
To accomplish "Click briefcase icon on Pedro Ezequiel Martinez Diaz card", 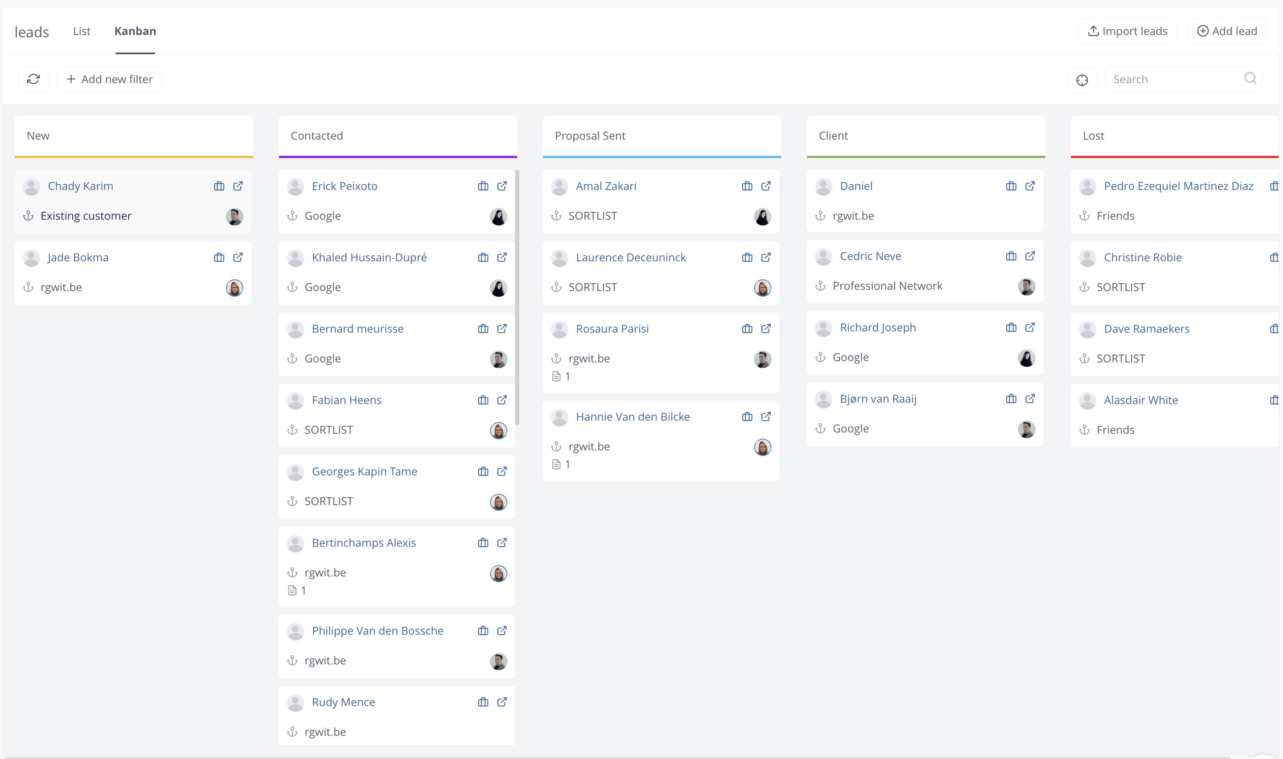I will pyautogui.click(x=1274, y=186).
